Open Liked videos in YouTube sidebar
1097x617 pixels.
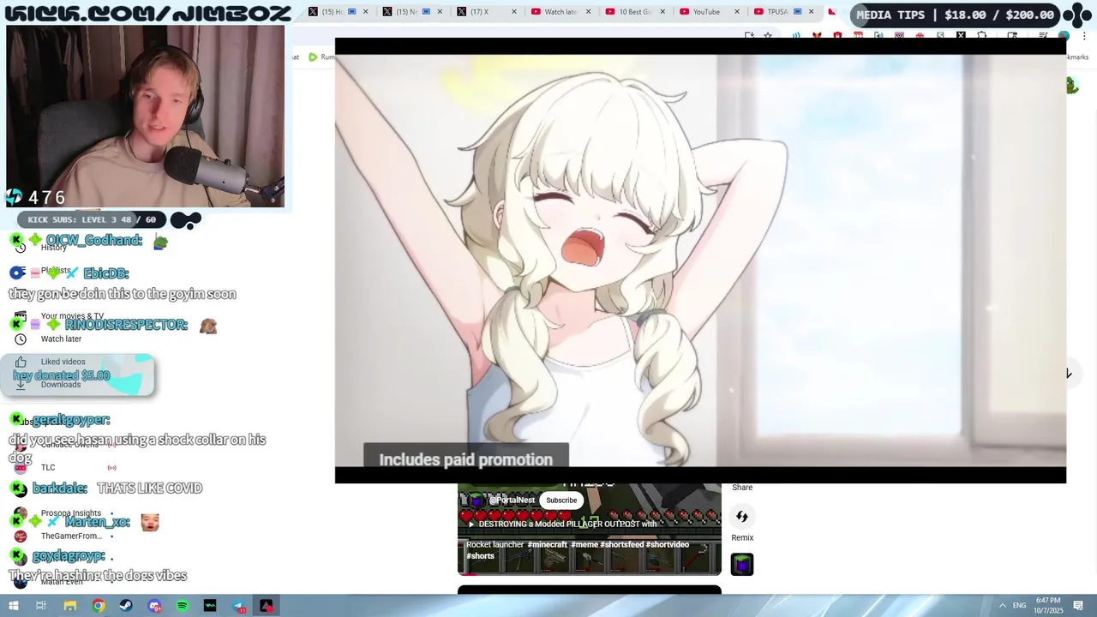click(x=63, y=362)
